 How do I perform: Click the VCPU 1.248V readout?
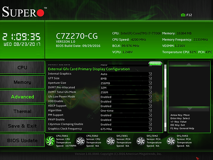click(x=122, y=52)
